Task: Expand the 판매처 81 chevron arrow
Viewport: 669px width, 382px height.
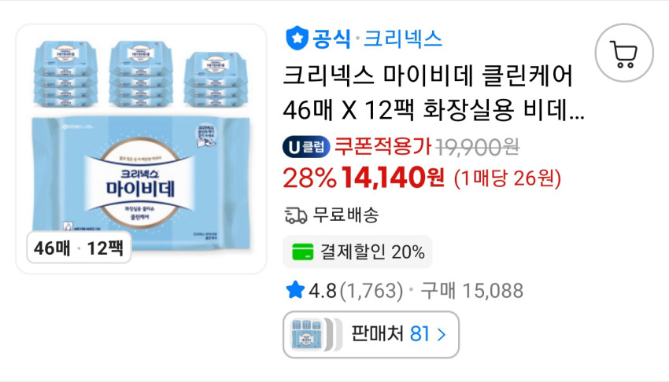Action: 442,335
